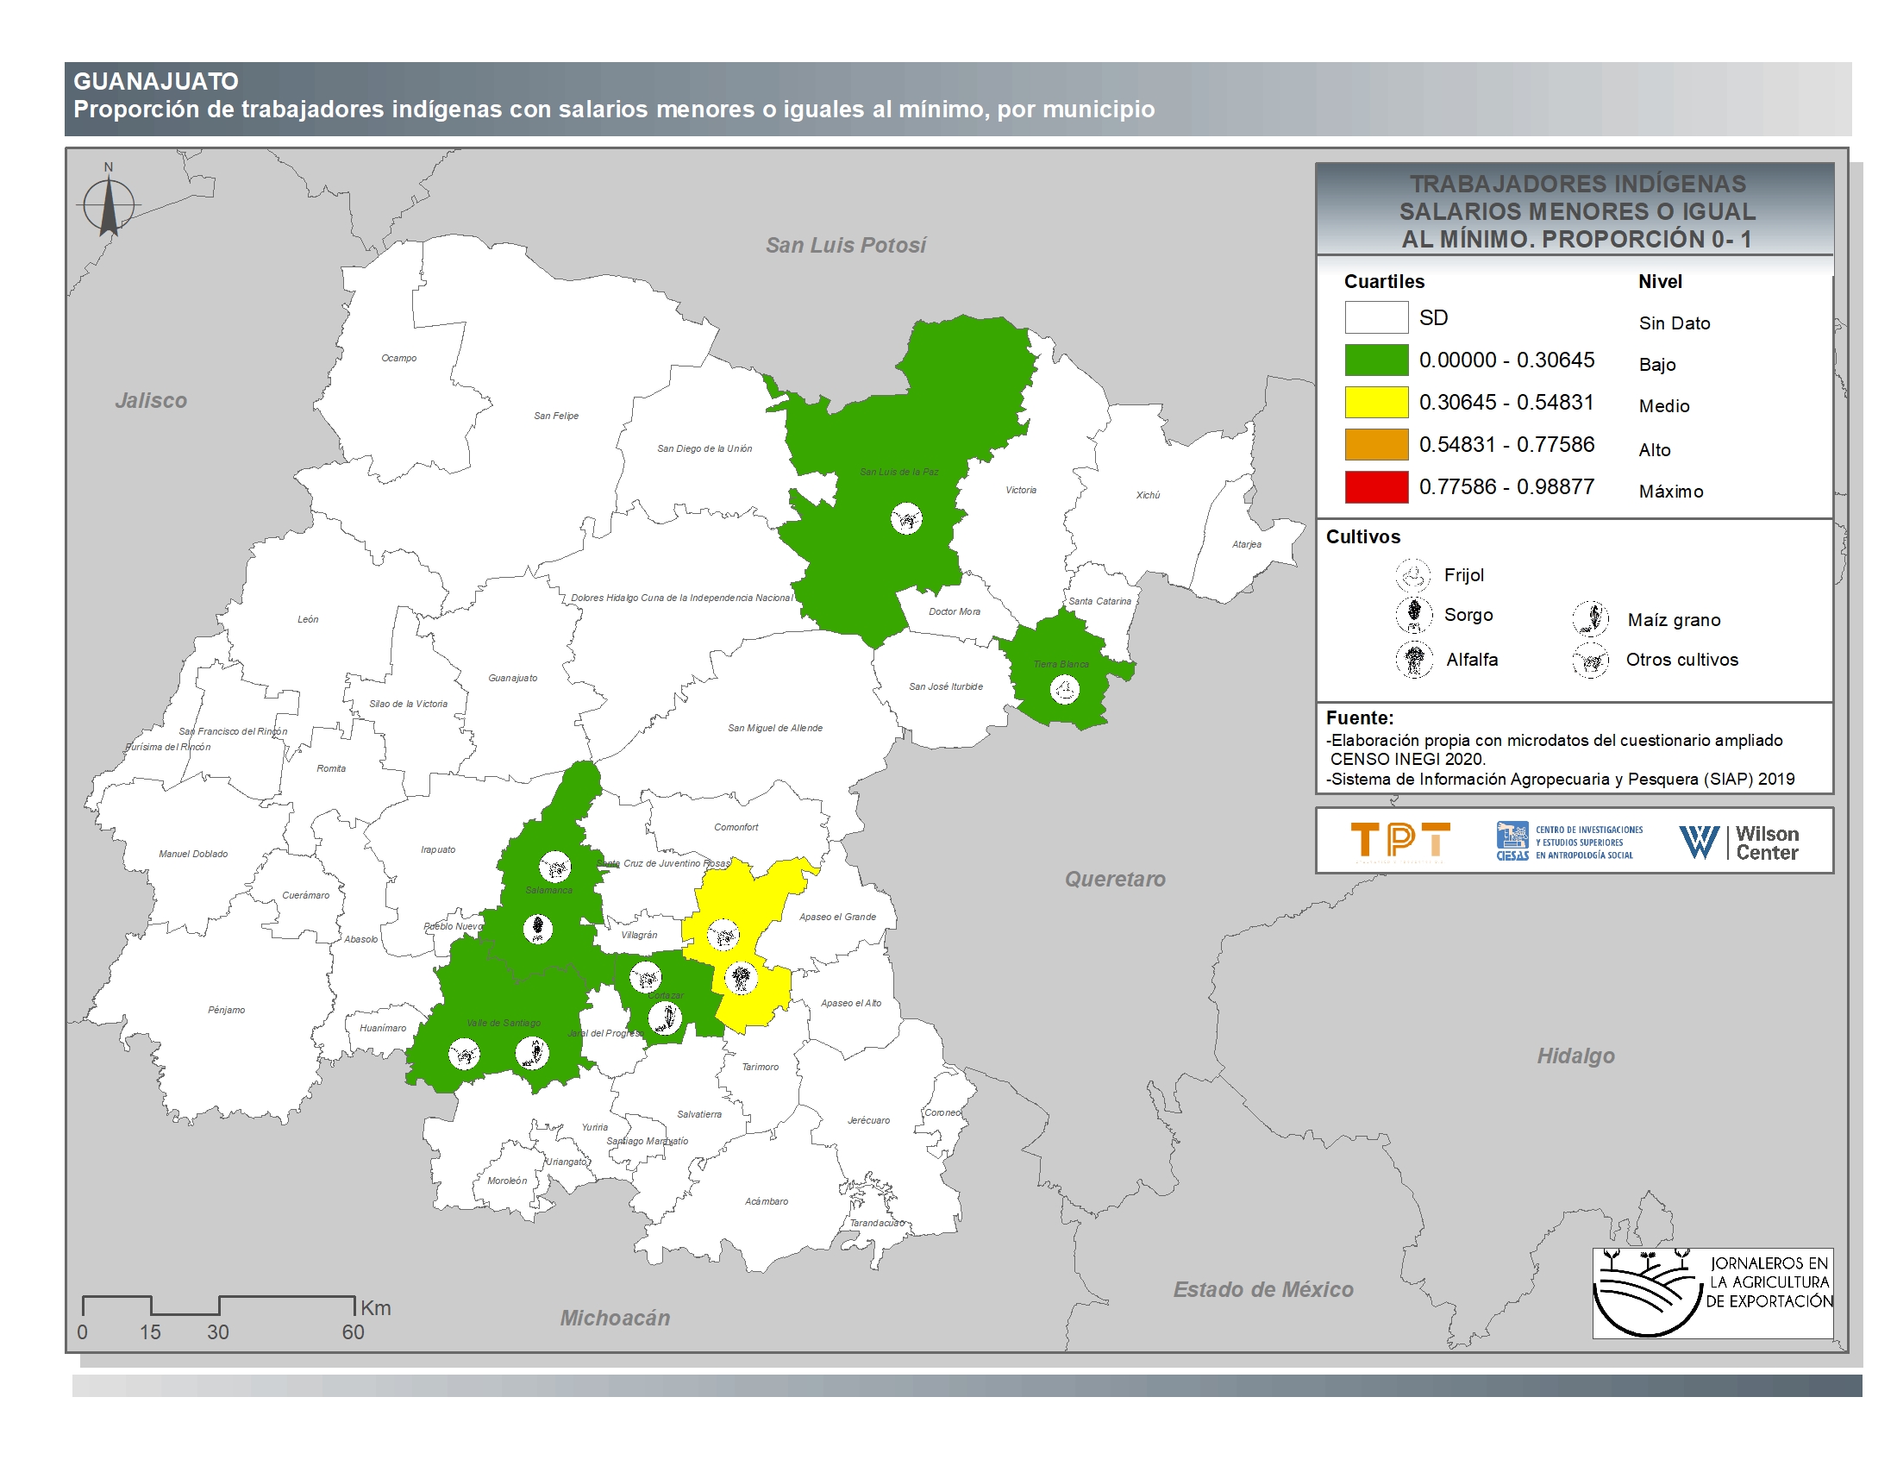This screenshot has width=1897, height=1466.
Task: Click the San Felipe municipality label
Action: 556,416
